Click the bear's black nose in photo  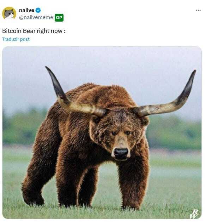pyautogui.click(x=121, y=153)
